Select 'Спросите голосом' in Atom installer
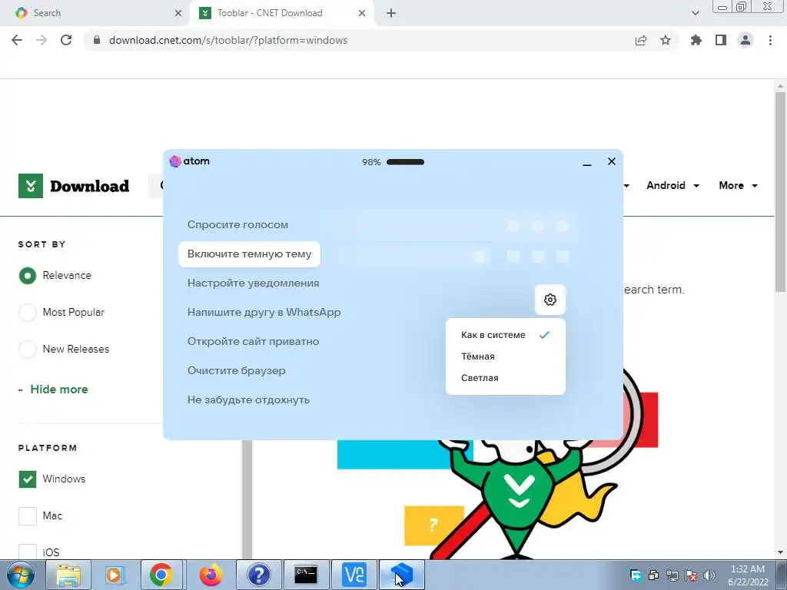The width and height of the screenshot is (787, 590). click(237, 225)
